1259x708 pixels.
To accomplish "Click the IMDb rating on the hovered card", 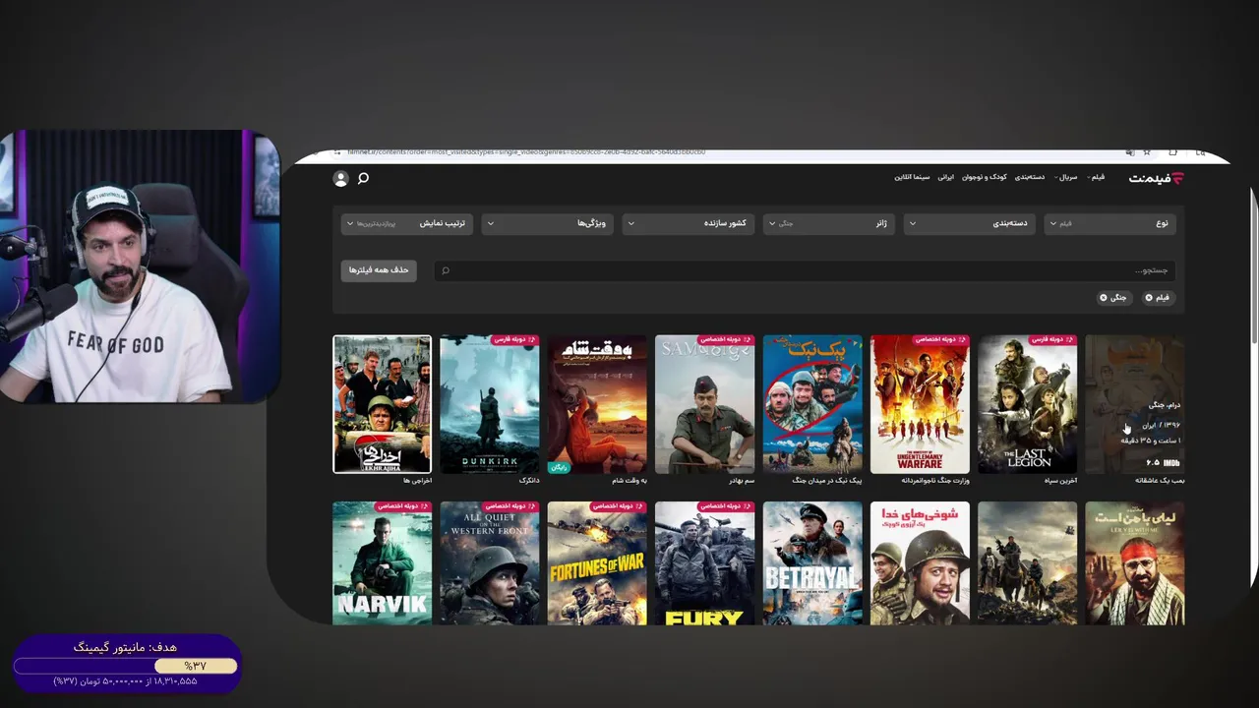I will (1163, 462).
